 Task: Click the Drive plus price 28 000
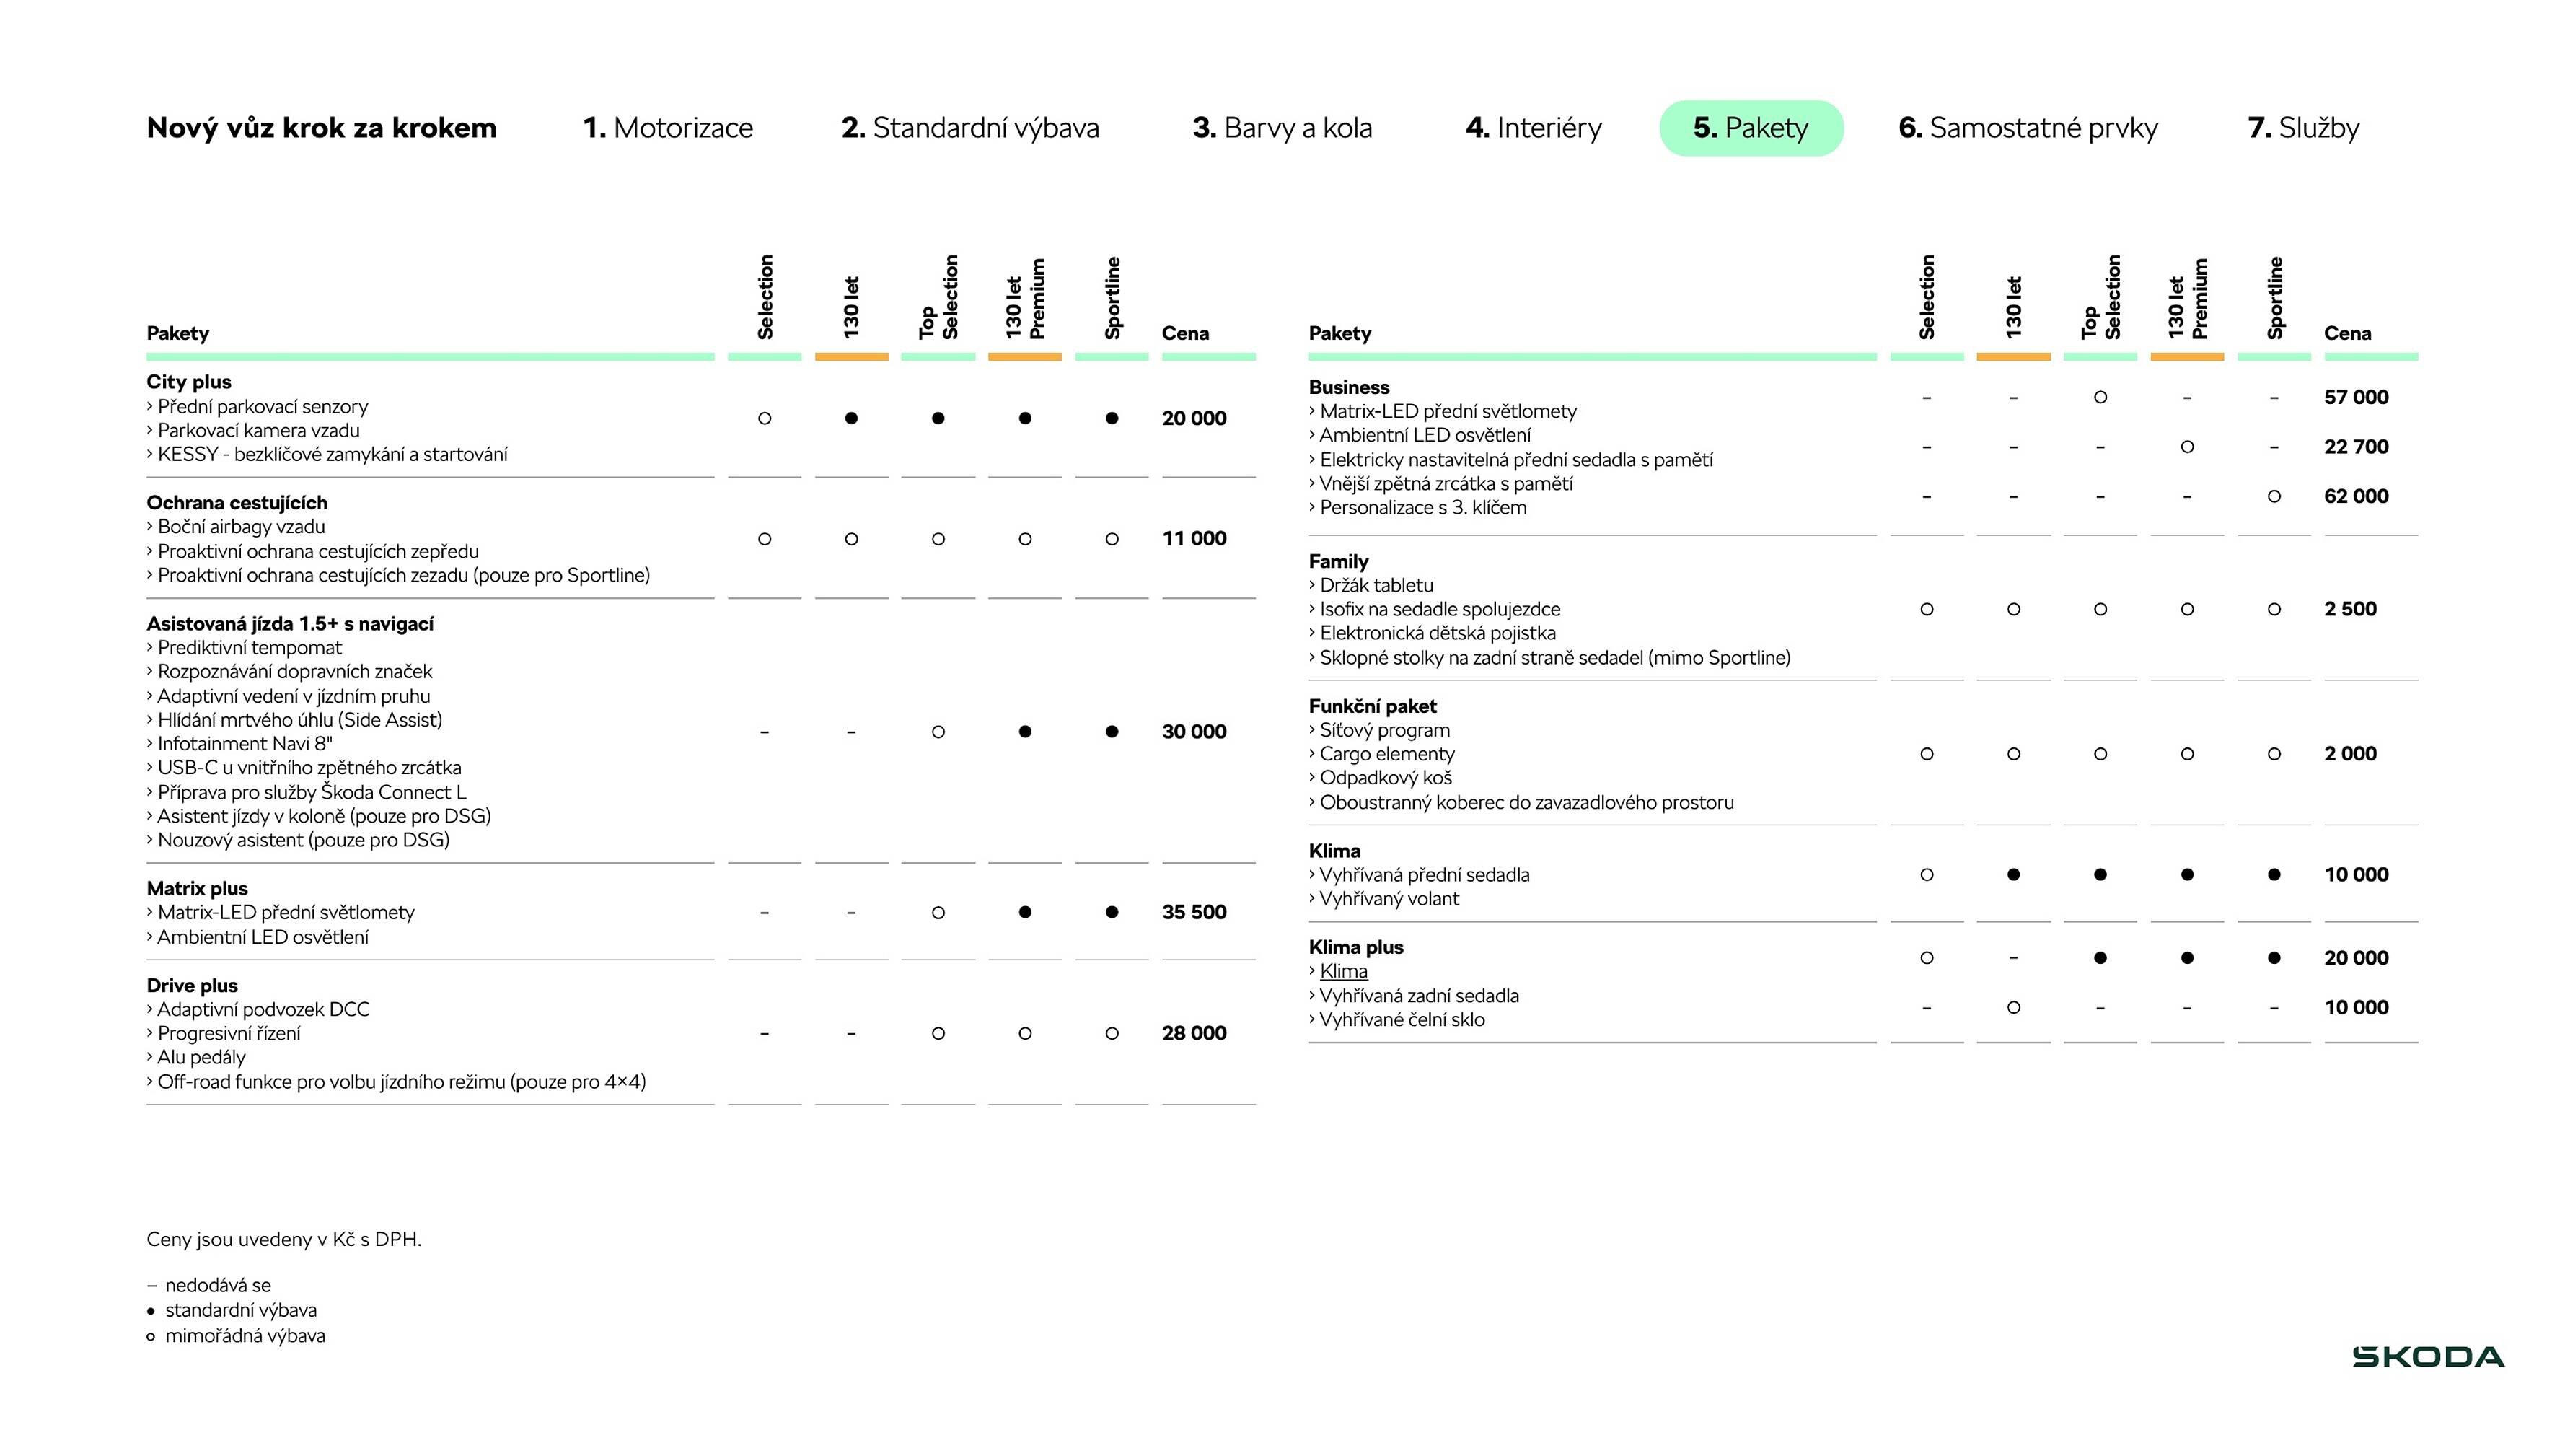pos(1194,1032)
